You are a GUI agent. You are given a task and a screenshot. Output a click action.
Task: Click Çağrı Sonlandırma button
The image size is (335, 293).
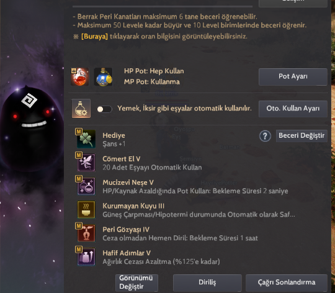pos(287,282)
